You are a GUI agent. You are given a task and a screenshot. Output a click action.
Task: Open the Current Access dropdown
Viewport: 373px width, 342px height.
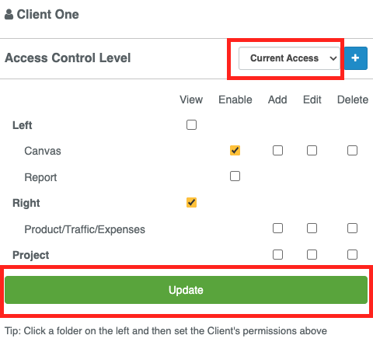[289, 58]
